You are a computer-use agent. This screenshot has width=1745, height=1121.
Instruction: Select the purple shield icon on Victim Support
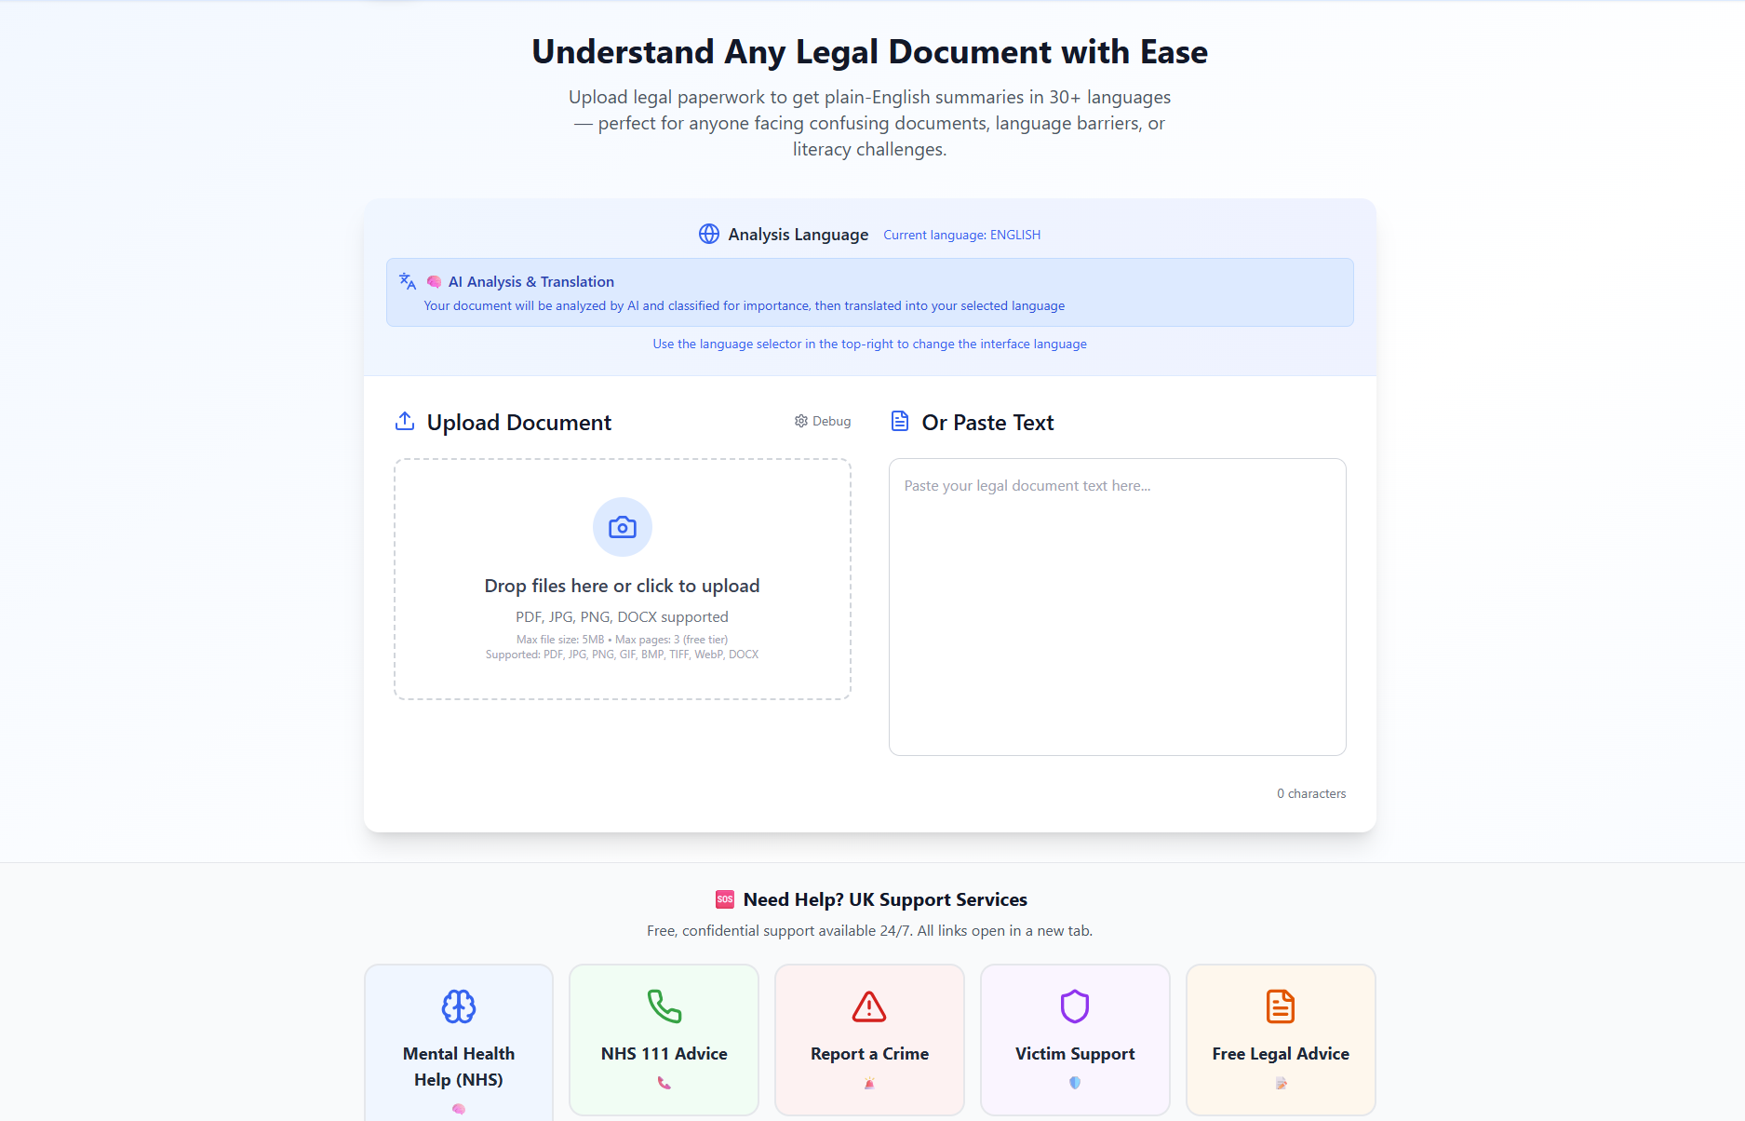(1074, 1006)
